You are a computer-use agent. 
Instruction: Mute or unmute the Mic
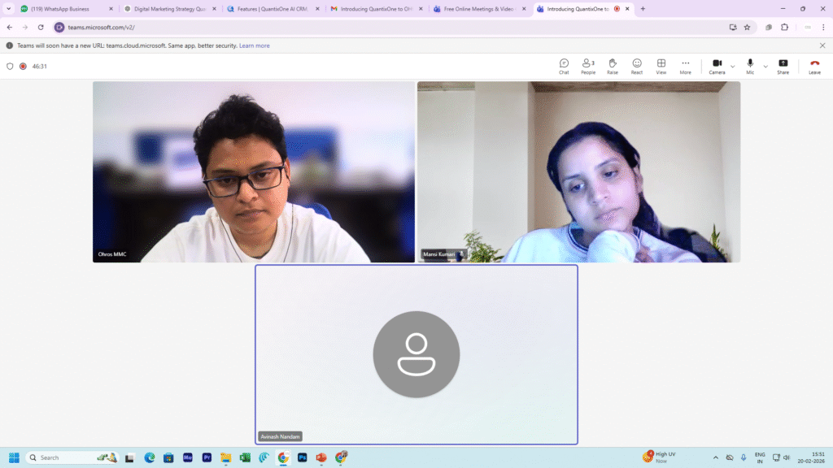tap(750, 65)
